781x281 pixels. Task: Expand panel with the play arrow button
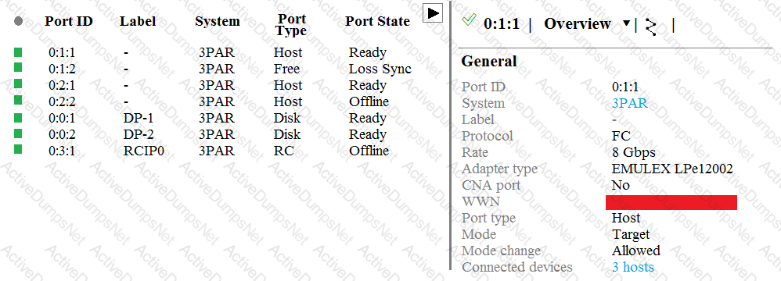click(433, 13)
